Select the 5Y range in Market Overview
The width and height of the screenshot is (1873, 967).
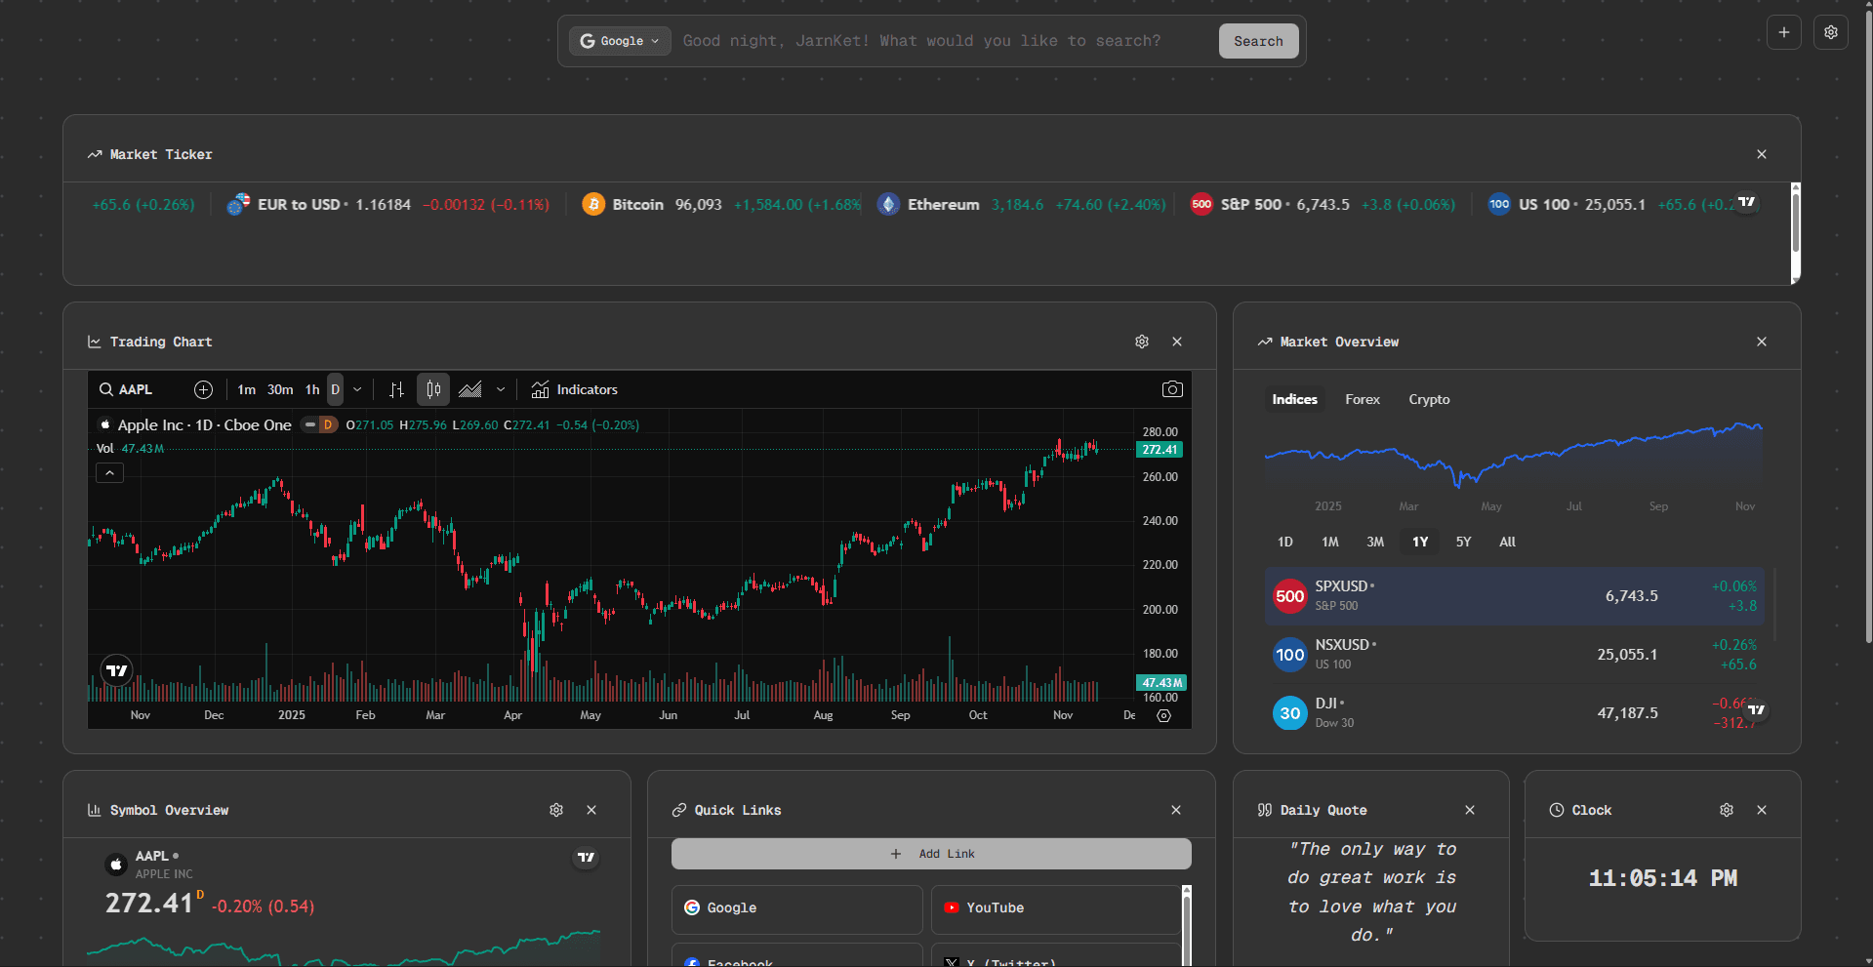(x=1462, y=542)
